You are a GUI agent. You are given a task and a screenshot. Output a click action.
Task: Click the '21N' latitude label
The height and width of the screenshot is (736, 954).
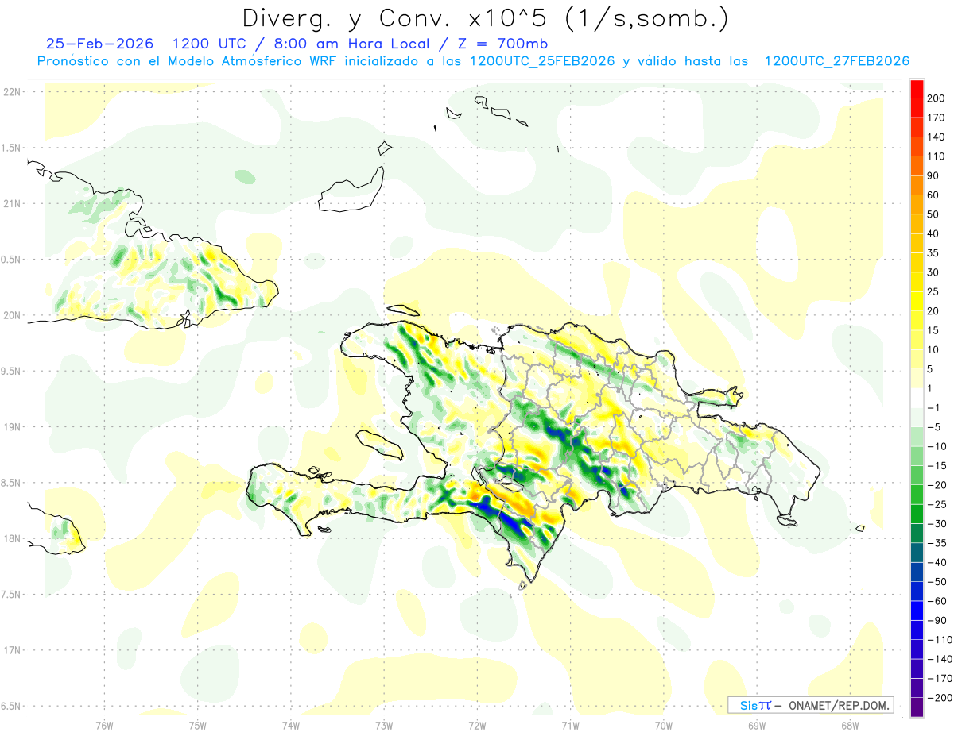12,203
